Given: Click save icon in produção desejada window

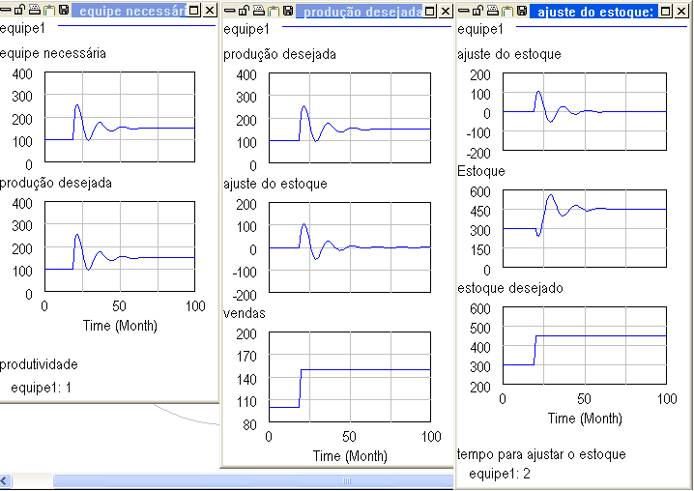Looking at the screenshot, I should (x=287, y=11).
